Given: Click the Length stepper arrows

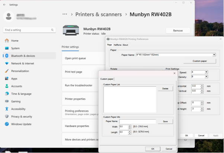Looking at the screenshot, I should [129, 133].
